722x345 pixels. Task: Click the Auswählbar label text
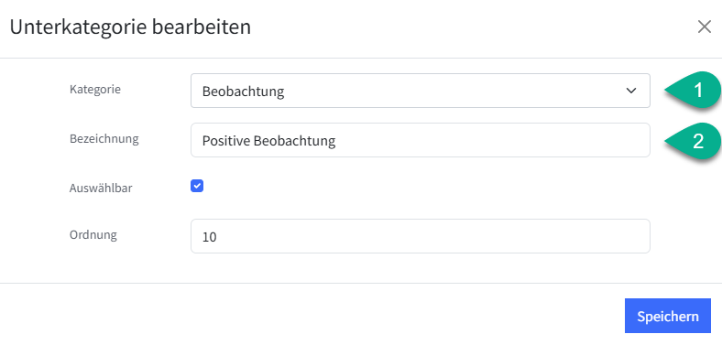[101, 188]
